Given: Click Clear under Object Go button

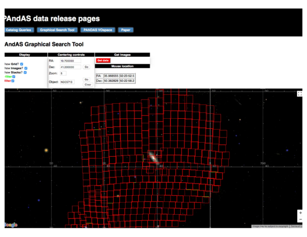Looking at the screenshot, I should tap(88, 84).
